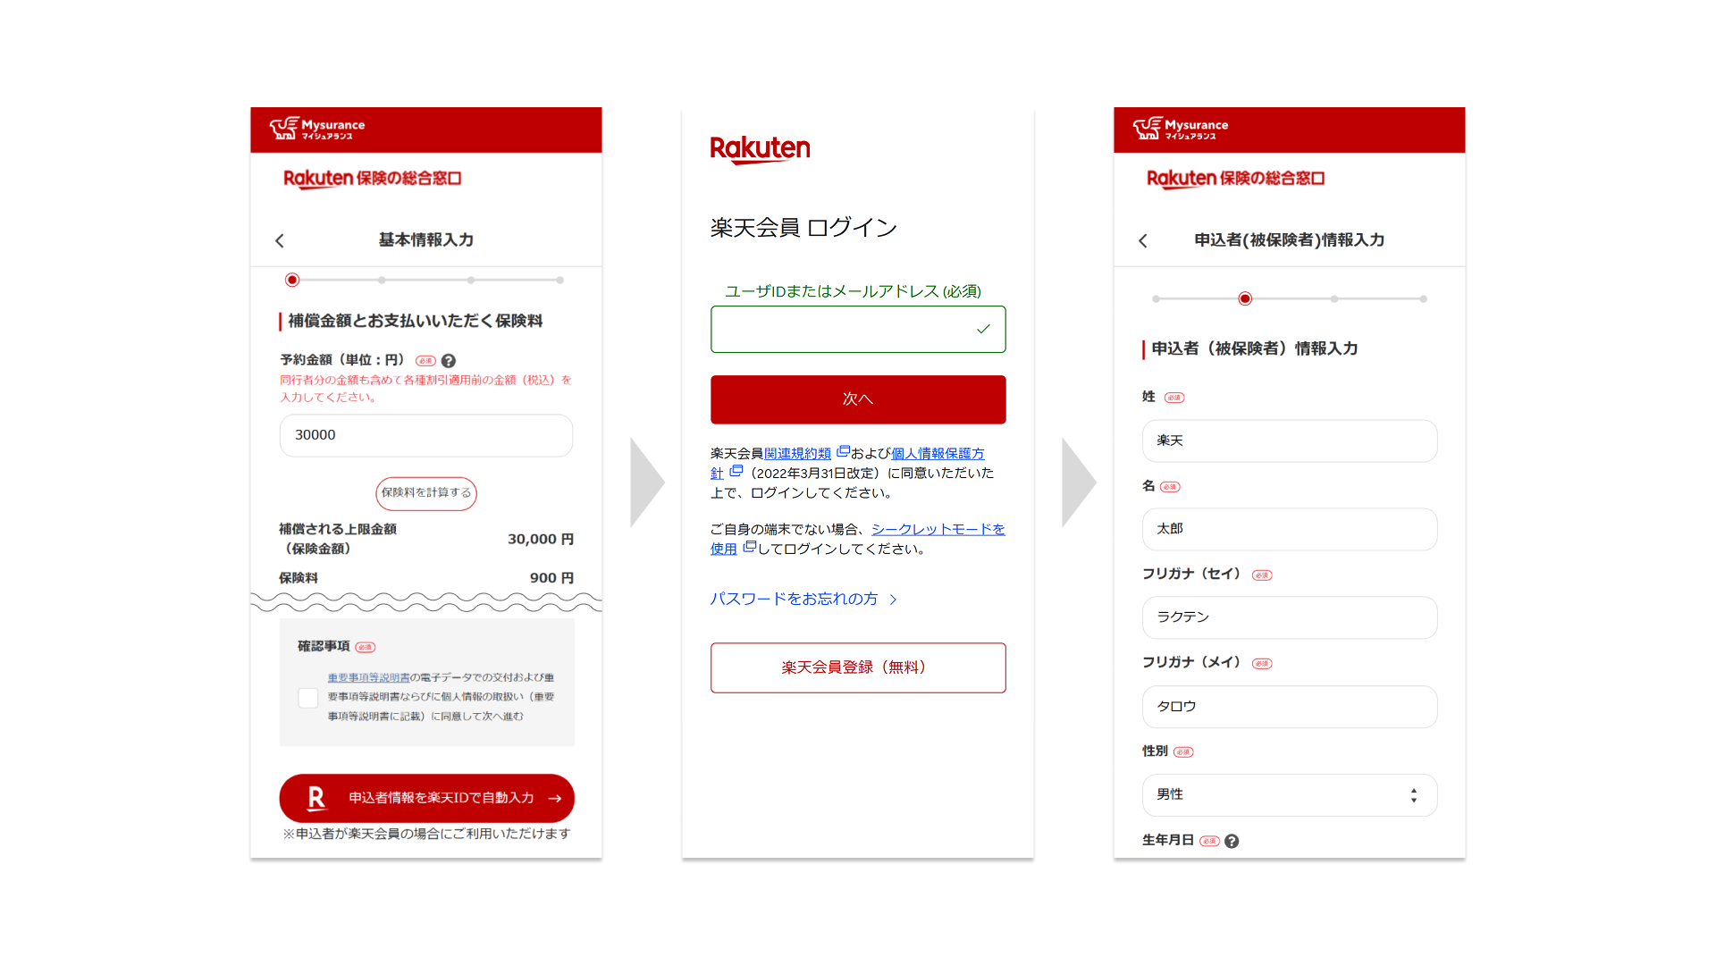Click 保険料を計算する button
1716x965 pixels.
426,493
